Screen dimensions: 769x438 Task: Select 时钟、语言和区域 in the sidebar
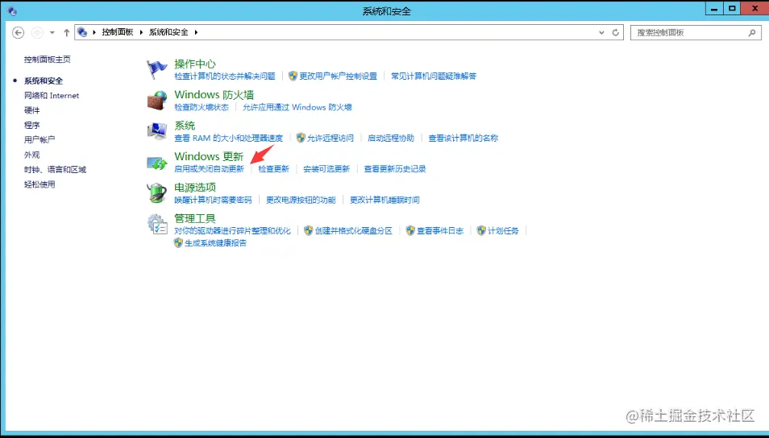point(55,170)
